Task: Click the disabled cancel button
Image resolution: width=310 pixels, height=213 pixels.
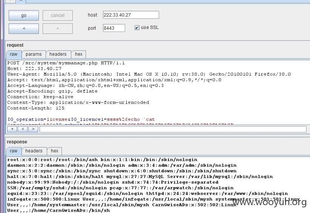Action: [58, 15]
